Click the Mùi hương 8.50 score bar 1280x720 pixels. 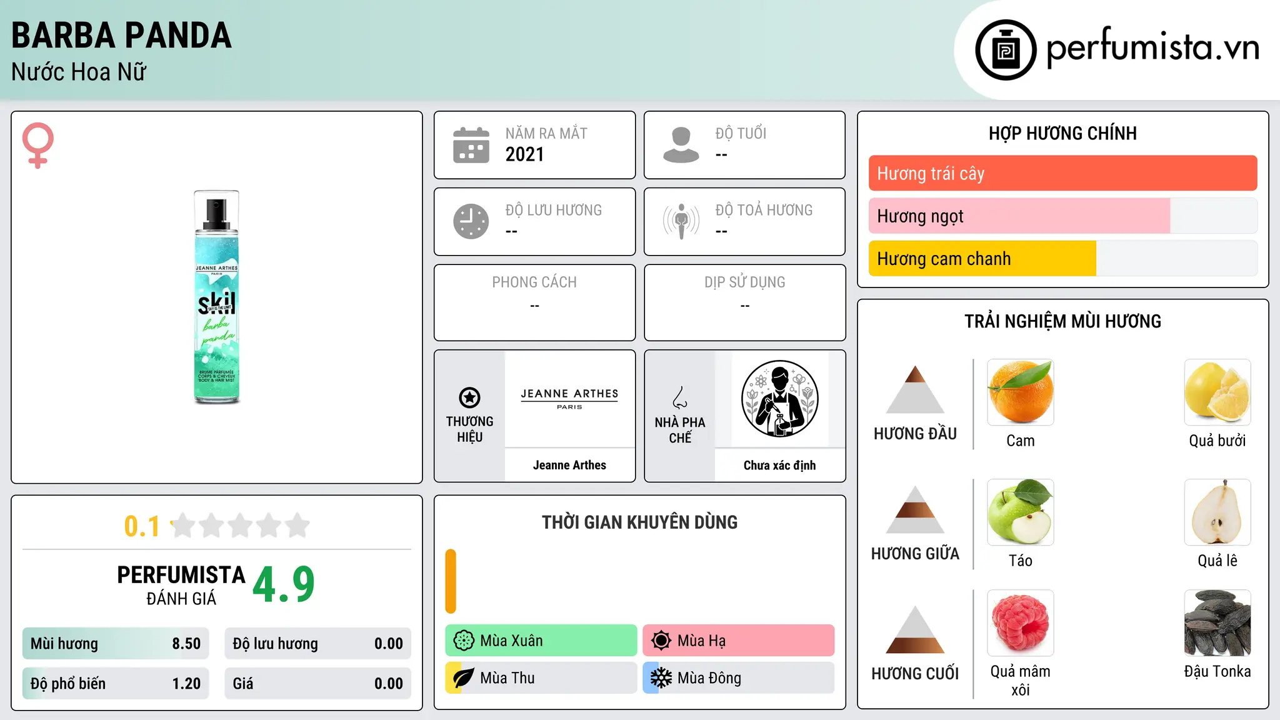[x=116, y=644]
